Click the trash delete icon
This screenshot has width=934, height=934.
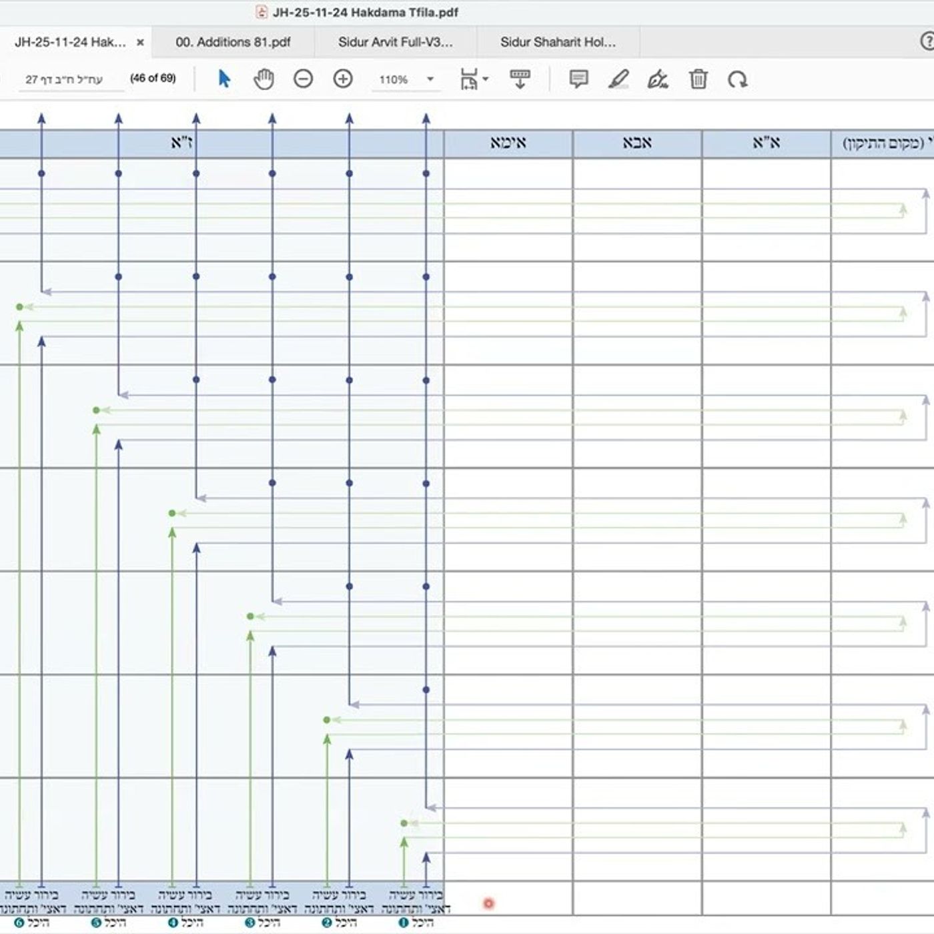698,79
